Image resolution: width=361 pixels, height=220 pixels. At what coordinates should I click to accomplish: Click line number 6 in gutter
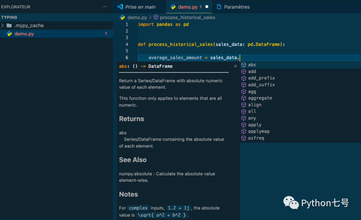[x=127, y=58]
